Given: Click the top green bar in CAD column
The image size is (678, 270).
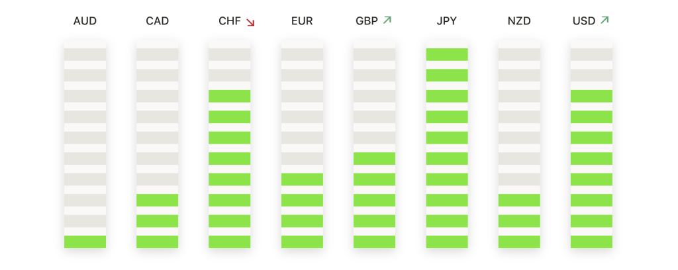Looking at the screenshot, I should click(x=158, y=200).
